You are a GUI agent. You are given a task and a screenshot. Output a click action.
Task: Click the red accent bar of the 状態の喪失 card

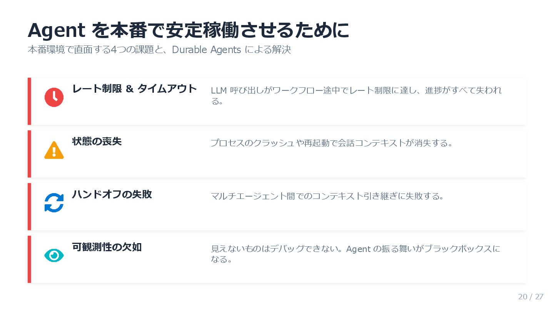(x=29, y=154)
